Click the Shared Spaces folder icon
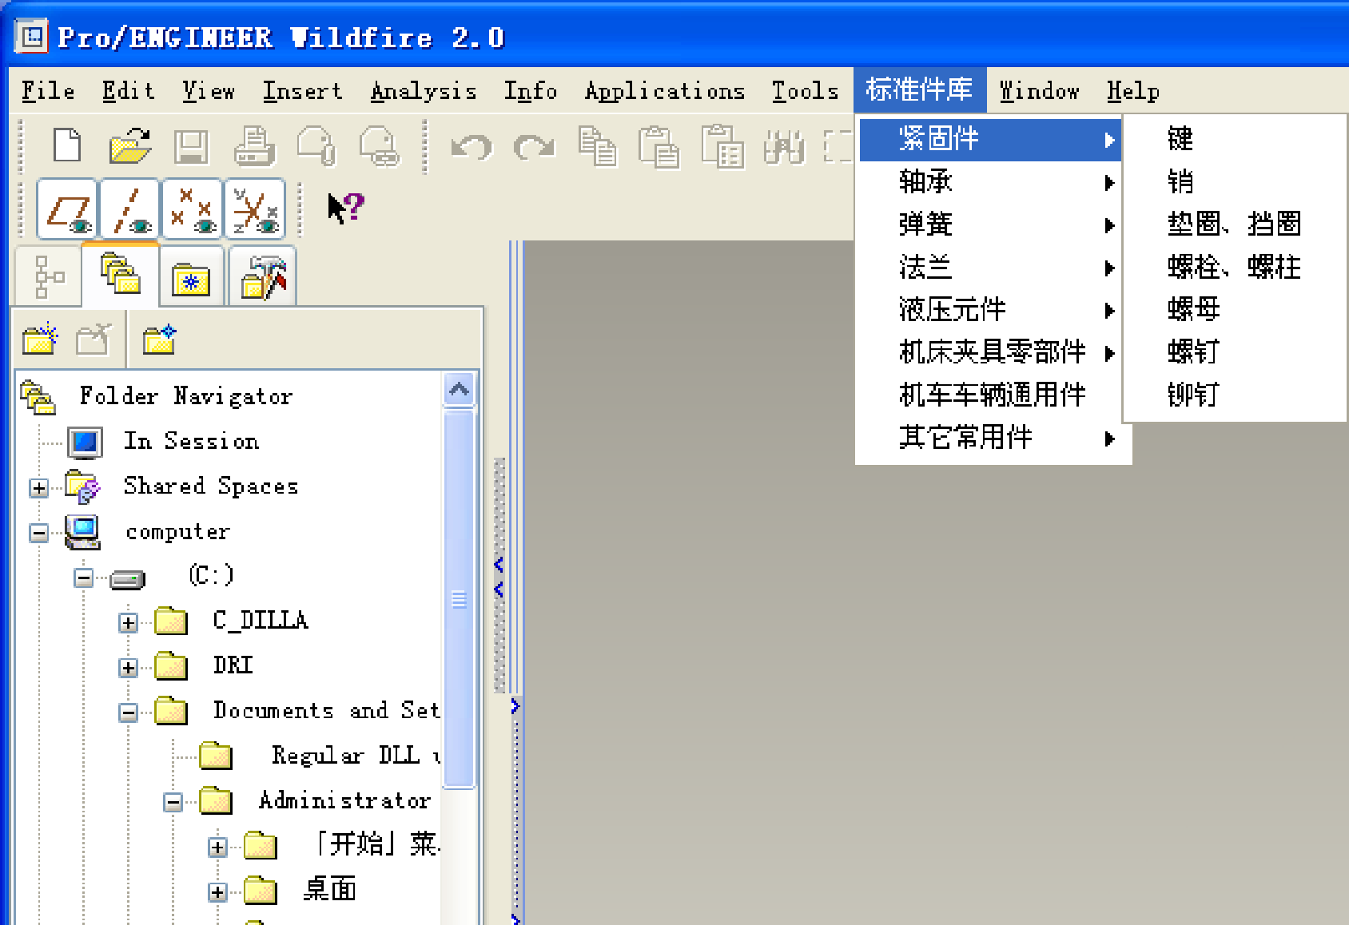Screen dimensions: 1349x925 tap(82, 486)
